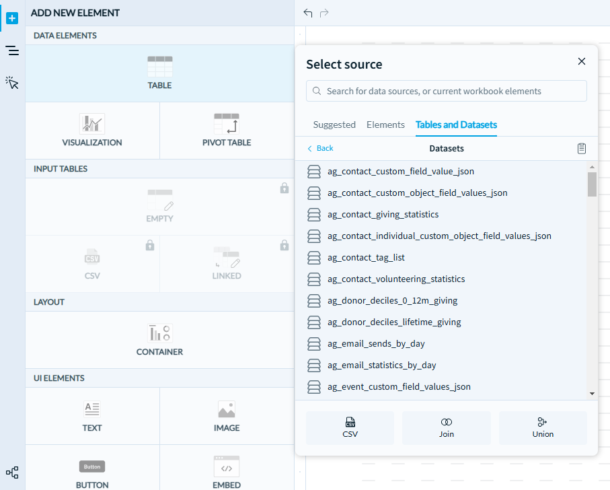
Task: Click the undo arrow
Action: (x=308, y=13)
